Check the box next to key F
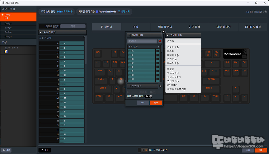The height and width of the screenshot is (154, 269). (158, 71)
